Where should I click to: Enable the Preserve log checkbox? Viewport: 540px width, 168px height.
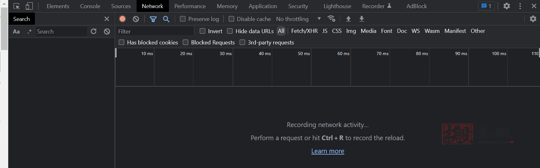pos(182,19)
